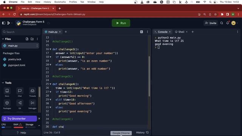
Task: Open poetry.lock file
Action: click(x=15, y=59)
